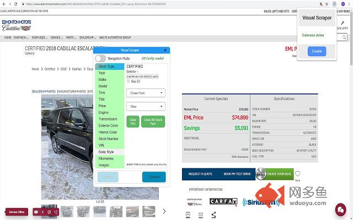Open the chat bubble icon
The height and width of the screenshot is (220, 353).
coord(340,210)
